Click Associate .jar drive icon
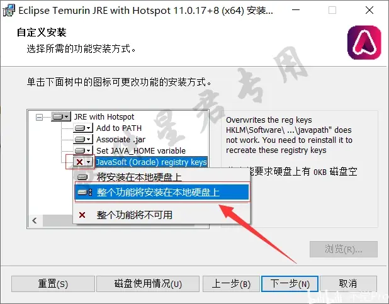 pyautogui.click(x=80, y=140)
